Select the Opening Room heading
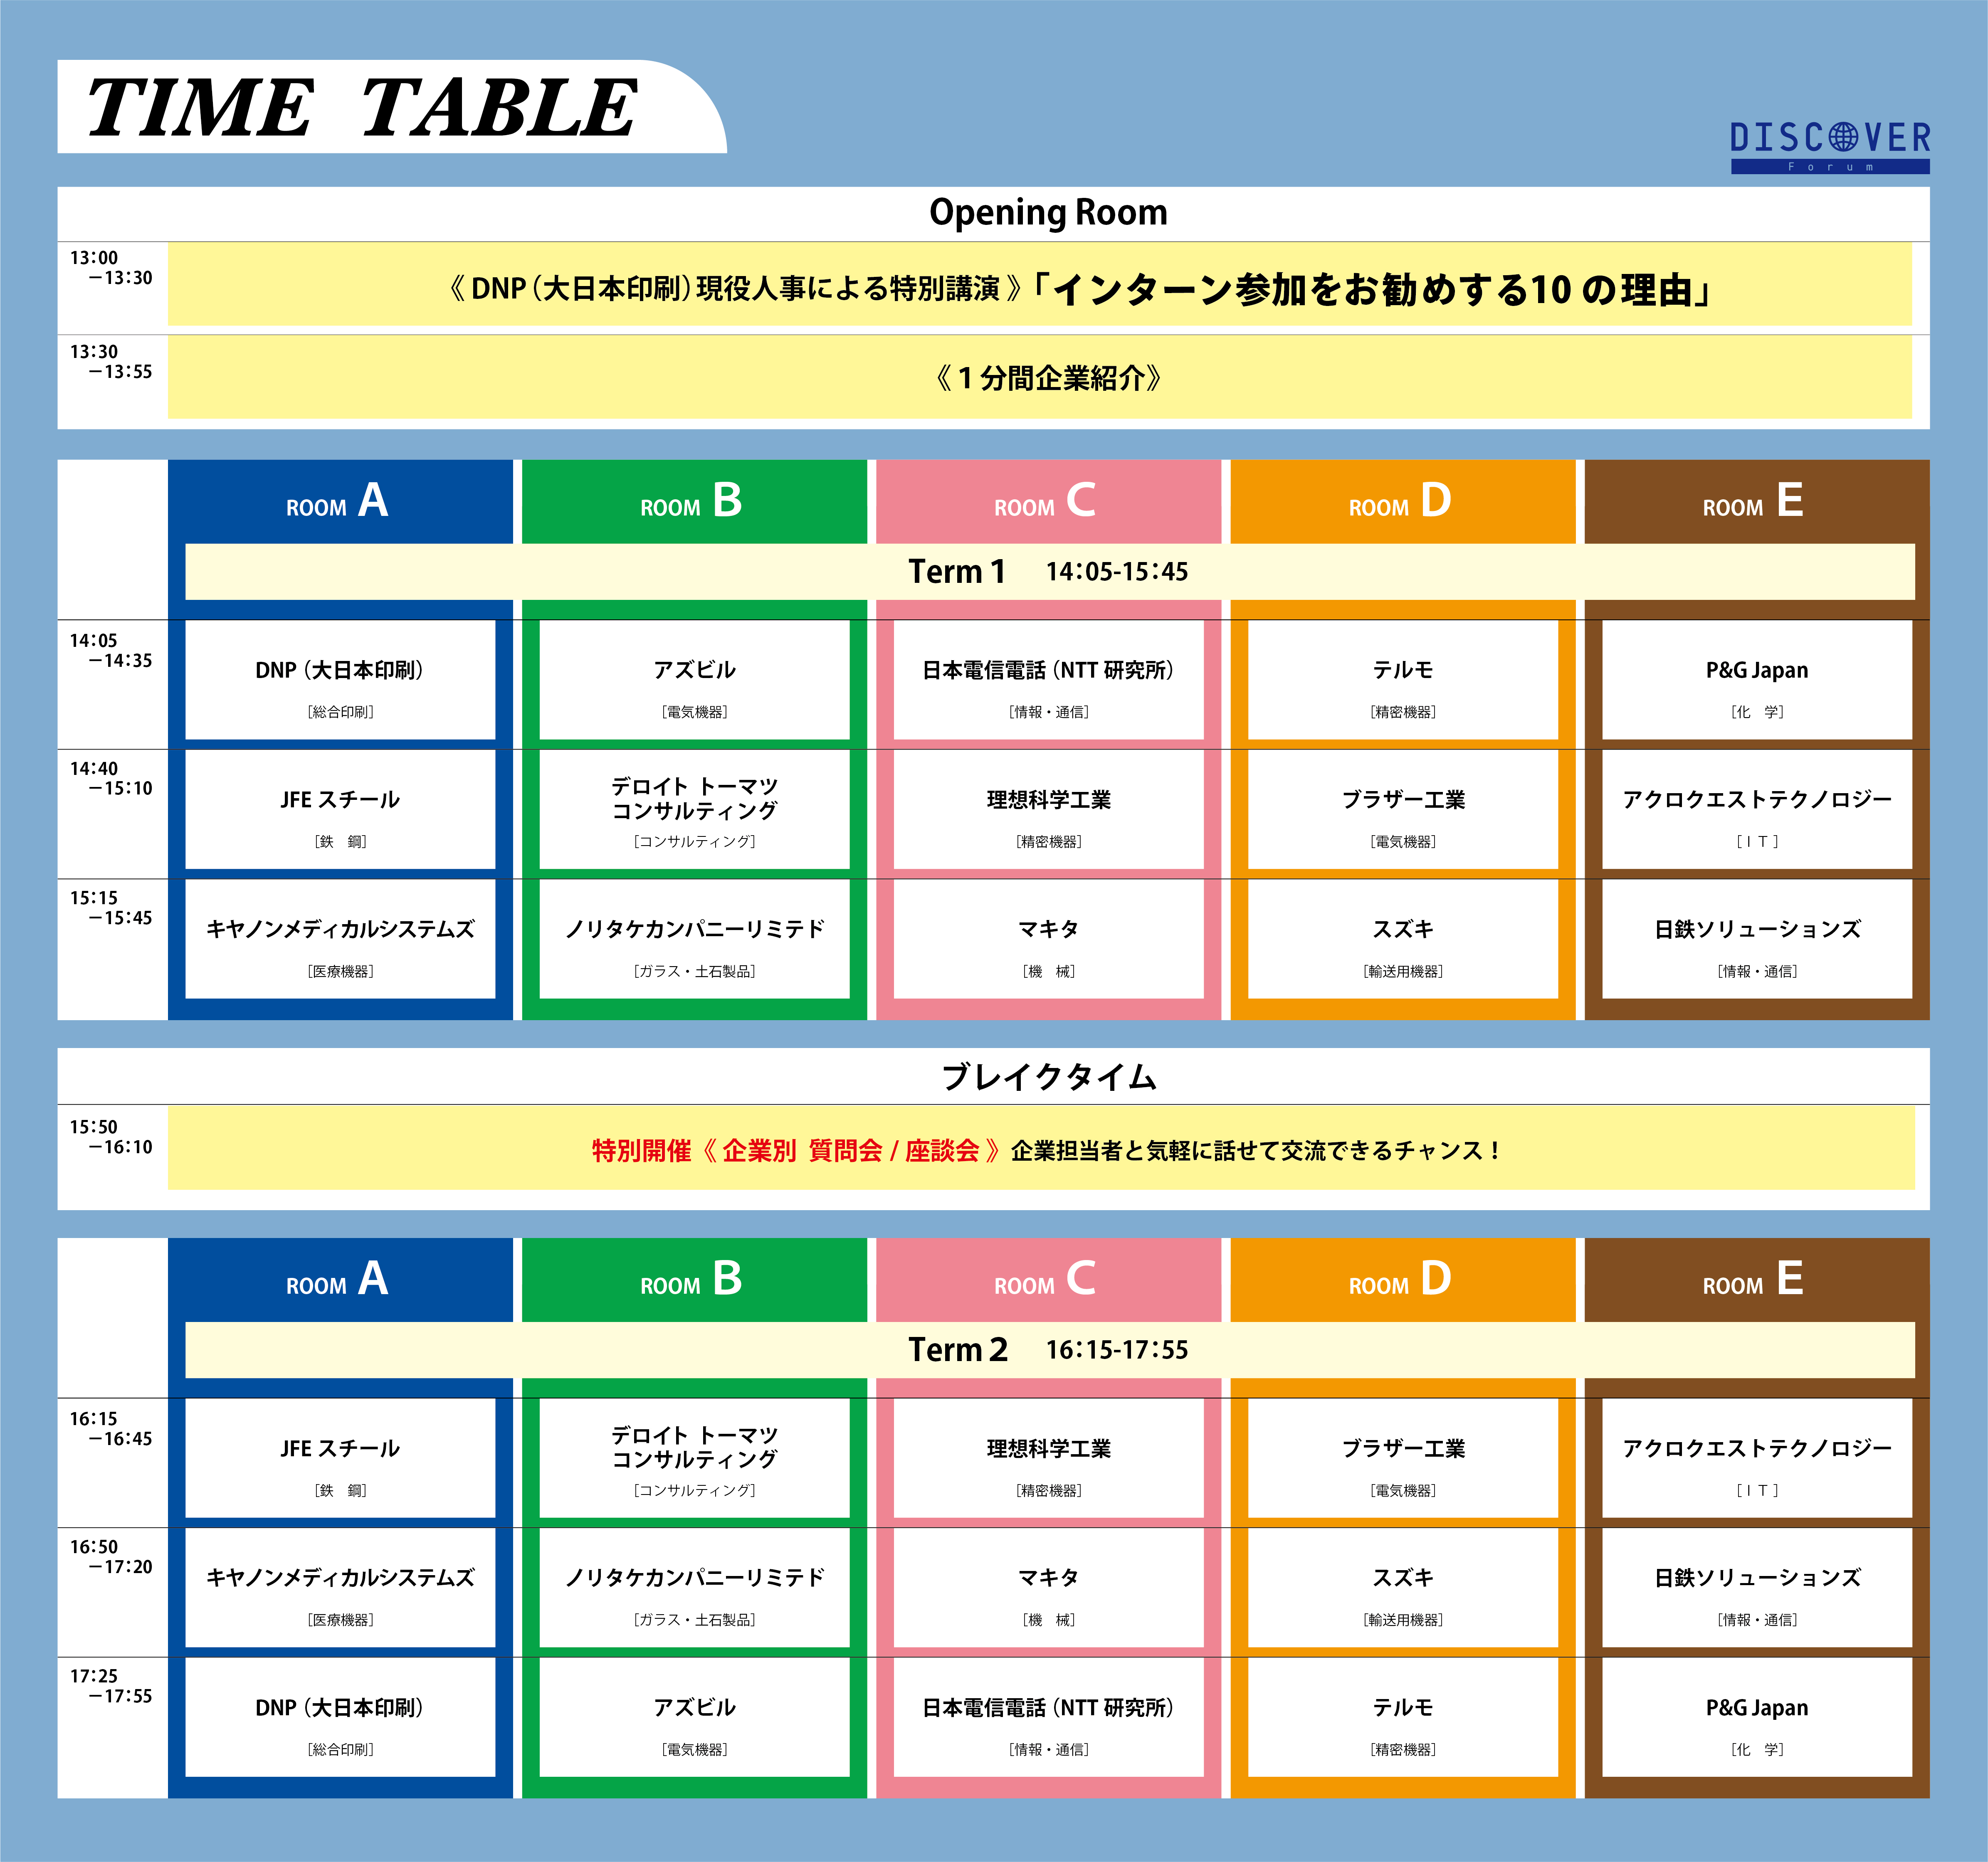The image size is (1988, 1862). tap(1048, 213)
